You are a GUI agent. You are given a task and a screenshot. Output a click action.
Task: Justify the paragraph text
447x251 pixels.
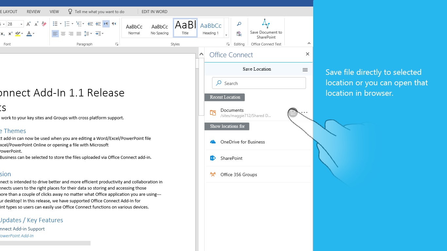point(79,34)
